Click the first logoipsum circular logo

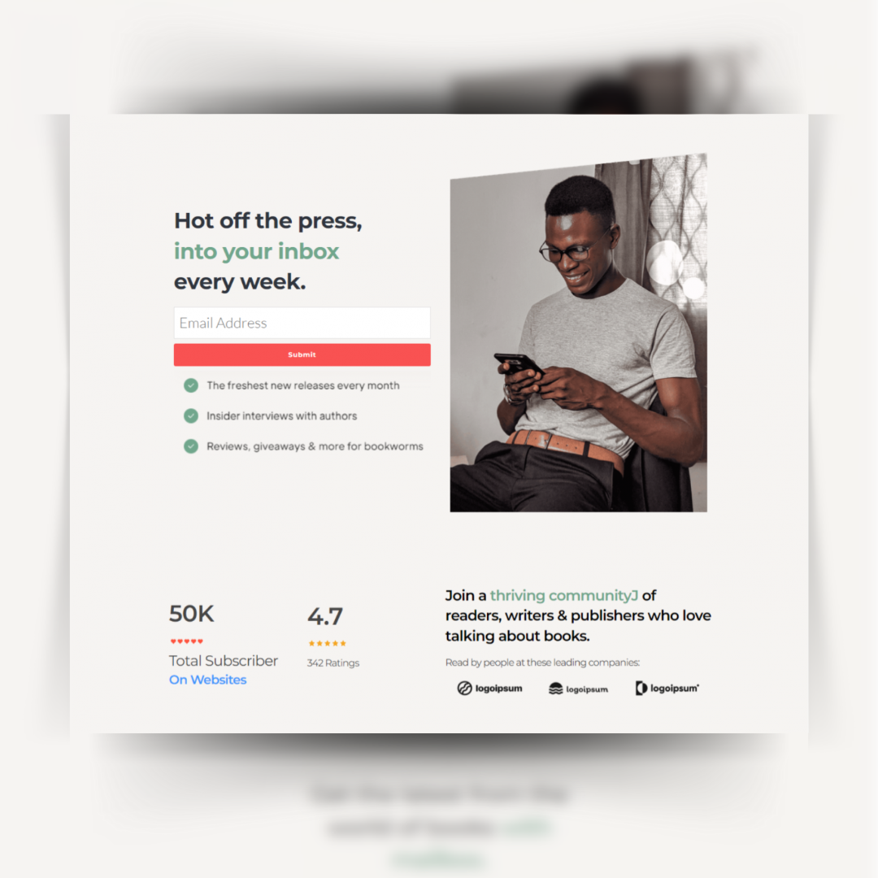click(489, 689)
